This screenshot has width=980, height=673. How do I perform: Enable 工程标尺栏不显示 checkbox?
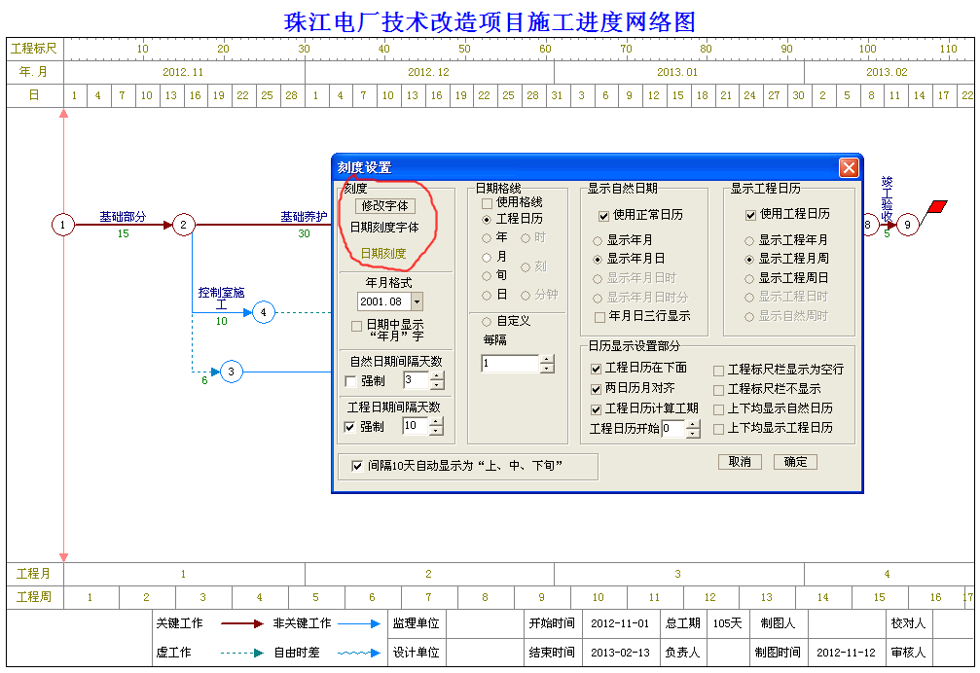(719, 390)
